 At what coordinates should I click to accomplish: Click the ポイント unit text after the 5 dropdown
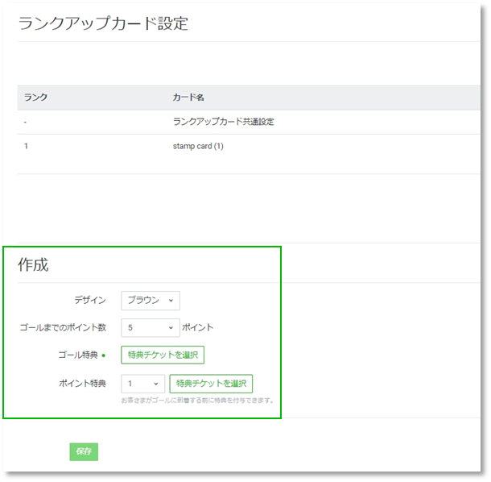pyautogui.click(x=198, y=328)
